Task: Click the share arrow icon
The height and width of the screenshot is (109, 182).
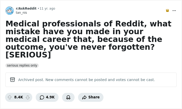Action: point(84,97)
